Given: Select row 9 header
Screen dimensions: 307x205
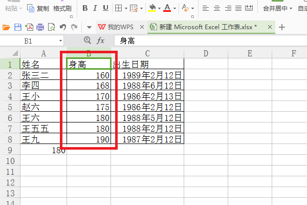Looking at the screenshot, I should click(x=10, y=150).
